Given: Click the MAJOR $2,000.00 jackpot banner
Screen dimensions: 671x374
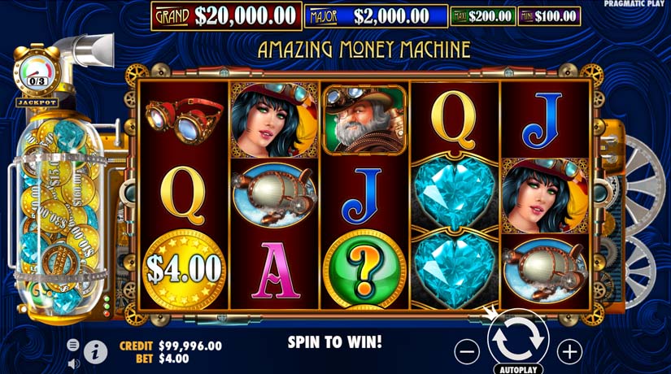Looking at the screenshot, I should tap(376, 16).
